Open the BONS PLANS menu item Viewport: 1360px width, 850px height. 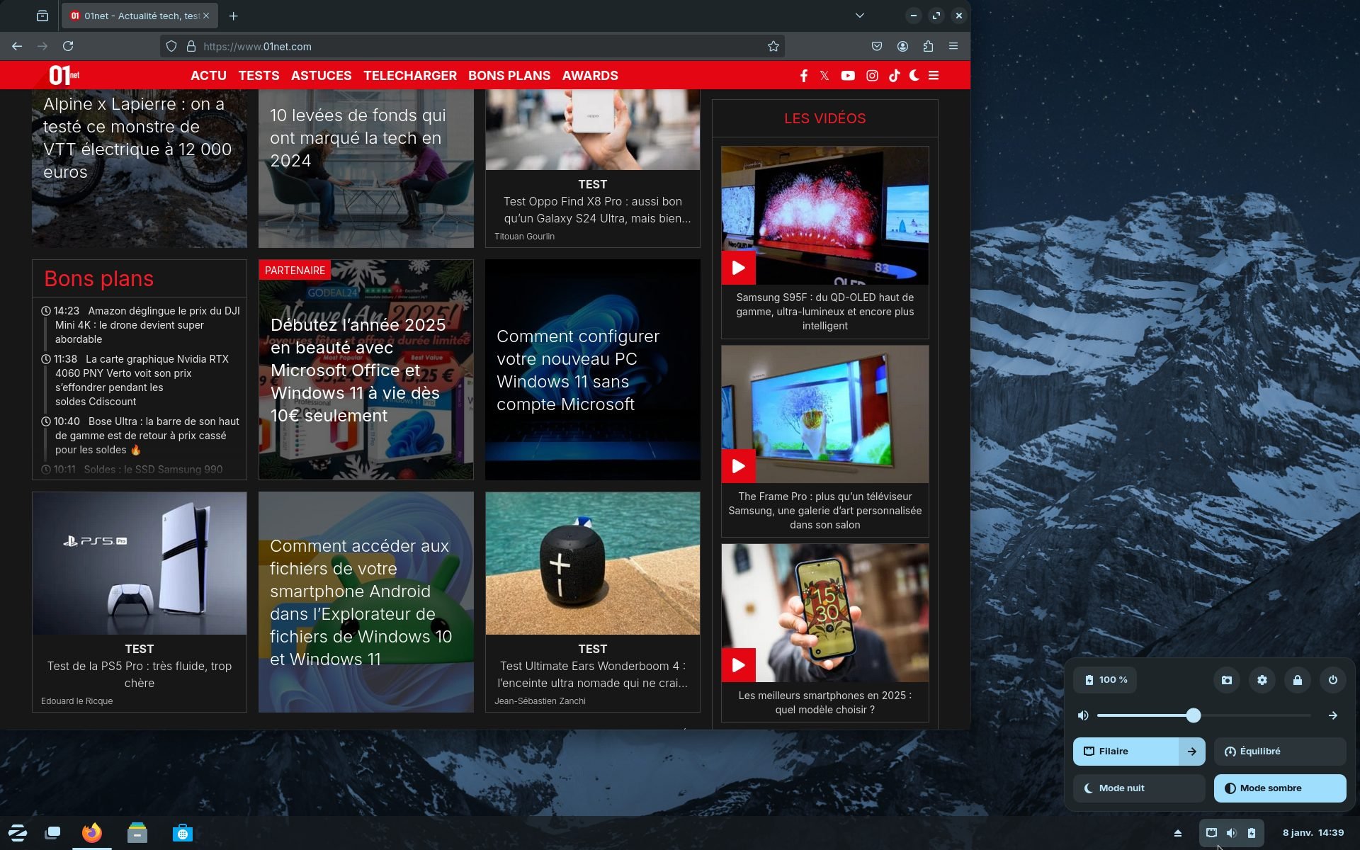pyautogui.click(x=509, y=76)
